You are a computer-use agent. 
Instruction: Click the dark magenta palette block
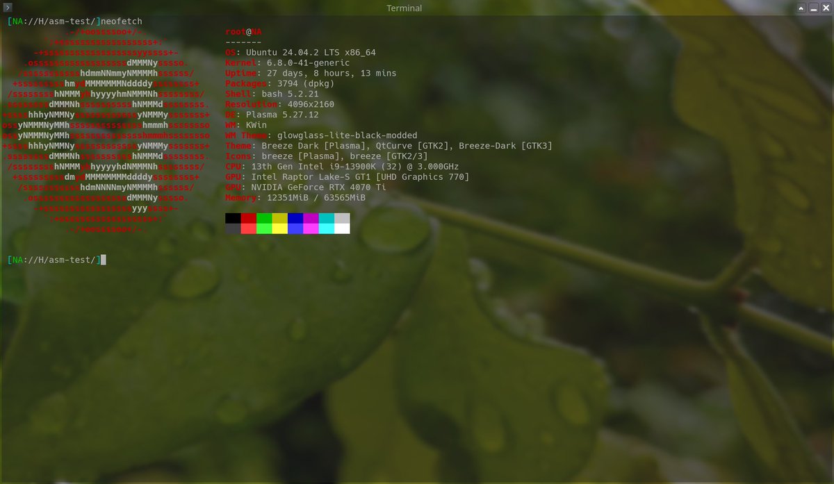coord(311,218)
